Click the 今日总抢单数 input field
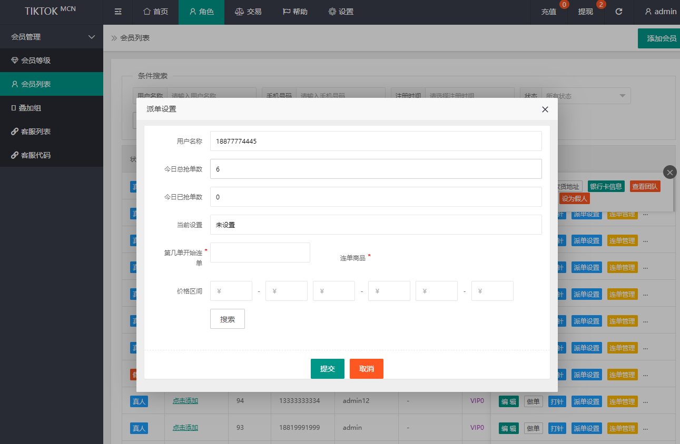 (x=375, y=169)
